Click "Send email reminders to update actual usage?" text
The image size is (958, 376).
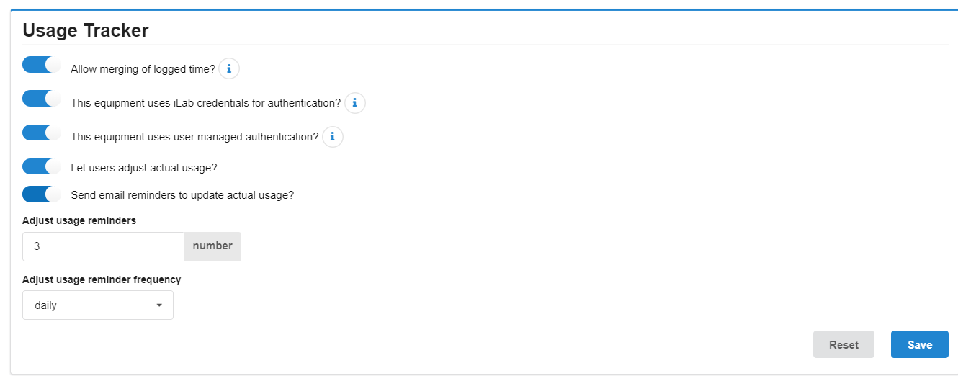182,195
